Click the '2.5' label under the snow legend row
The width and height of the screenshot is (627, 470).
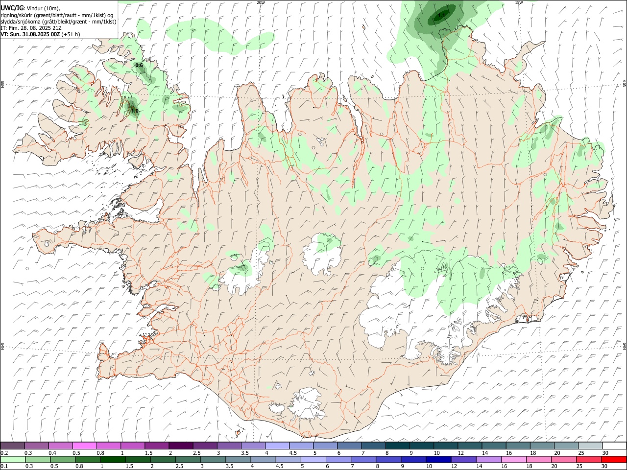coord(196,452)
